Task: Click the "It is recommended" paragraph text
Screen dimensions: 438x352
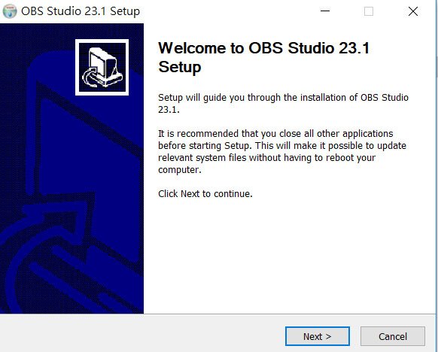Action: [x=282, y=152]
